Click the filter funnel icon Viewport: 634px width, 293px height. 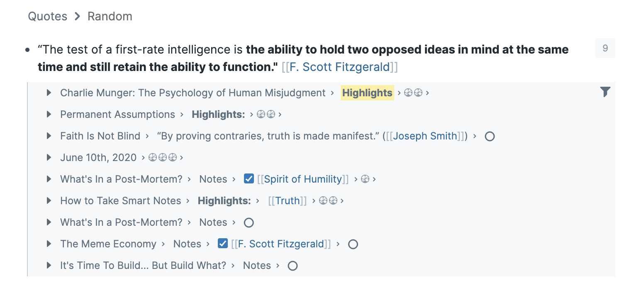(605, 92)
